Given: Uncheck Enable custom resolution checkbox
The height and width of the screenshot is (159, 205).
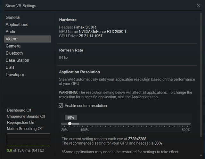Looking at the screenshot, I should (x=61, y=106).
